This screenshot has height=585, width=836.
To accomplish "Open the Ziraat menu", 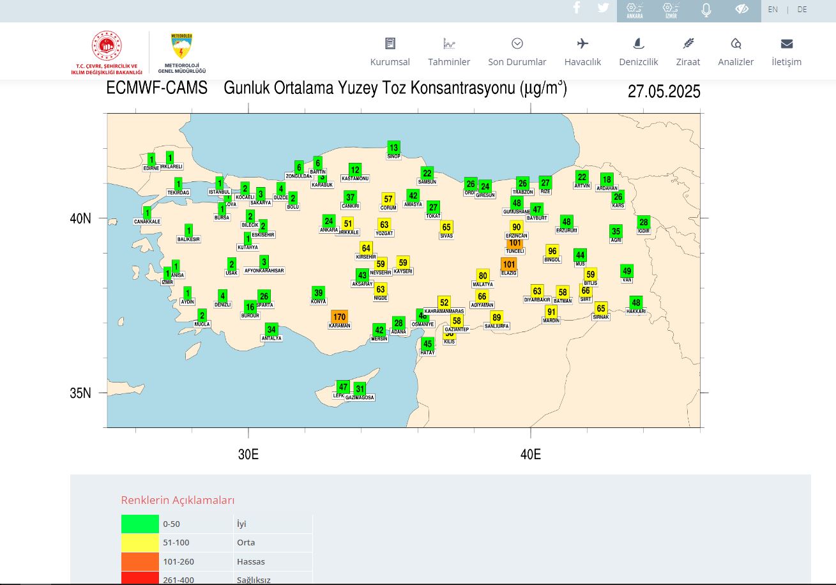I will [x=688, y=62].
